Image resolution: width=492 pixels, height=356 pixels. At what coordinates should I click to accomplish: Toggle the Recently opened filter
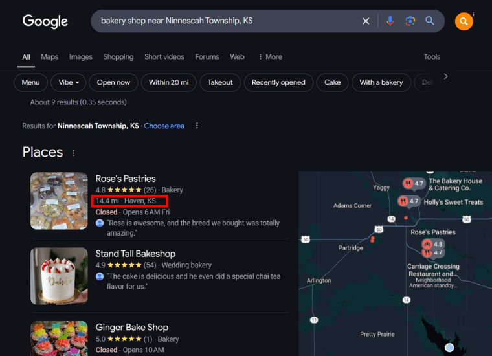[x=278, y=82]
